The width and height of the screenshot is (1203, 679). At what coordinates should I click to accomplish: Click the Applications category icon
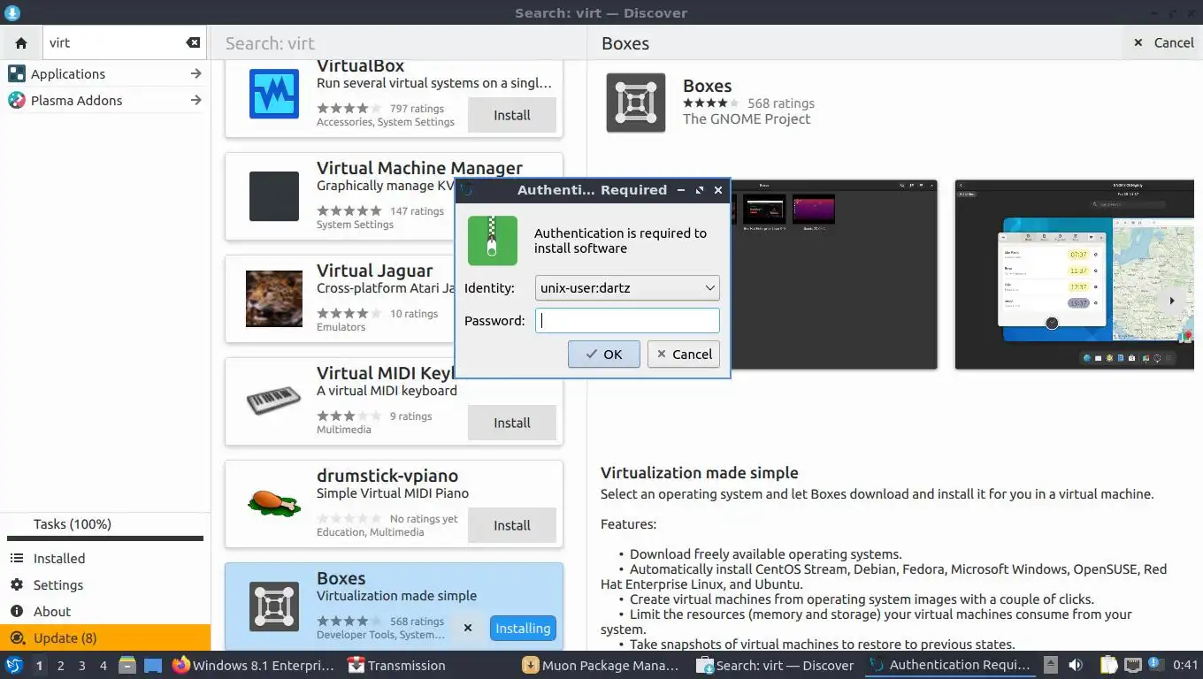tap(16, 73)
